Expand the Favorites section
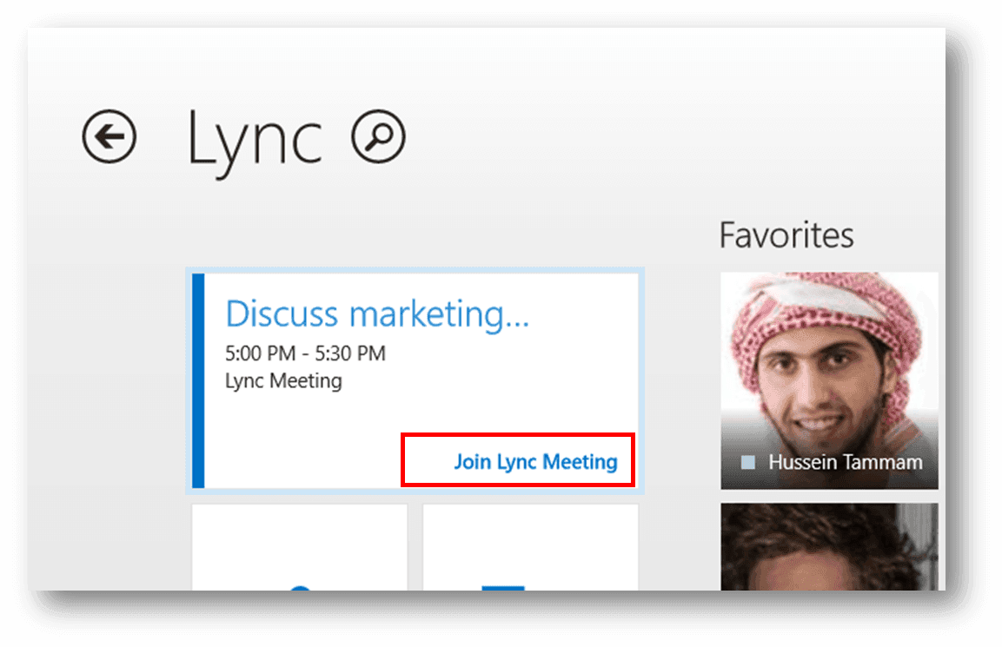1002x647 pixels. pyautogui.click(x=785, y=234)
